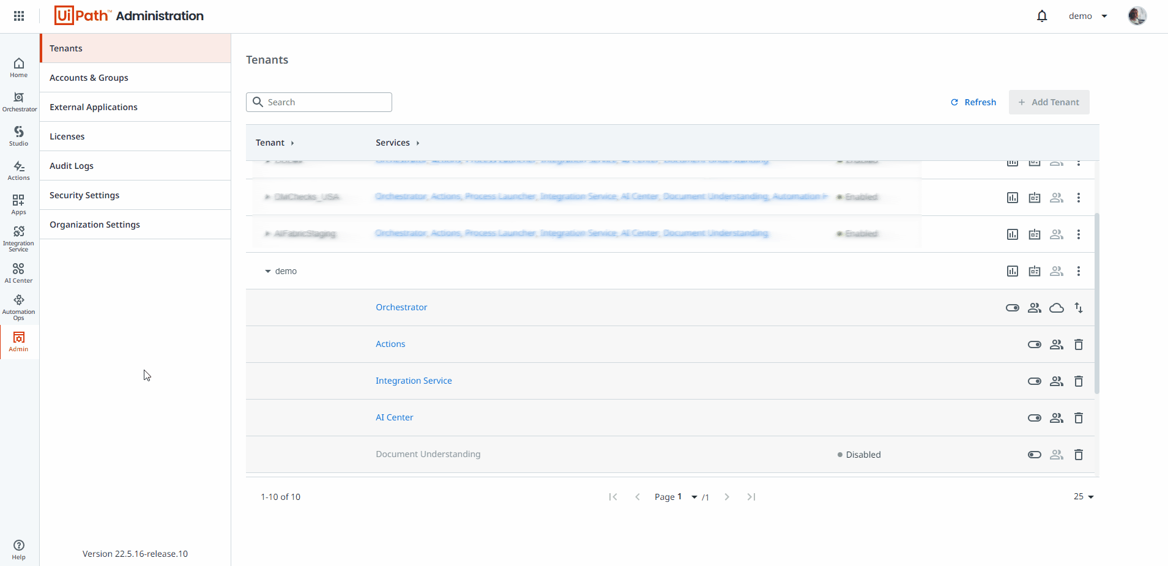
Task: Open three-dot menu for AIFabricStaging tenant
Action: [1079, 234]
